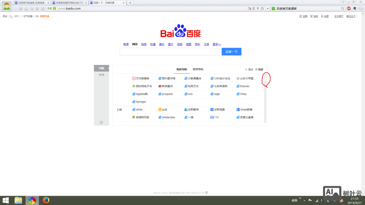Expand desktop toolbar chevron in taskbar

click(x=300, y=198)
